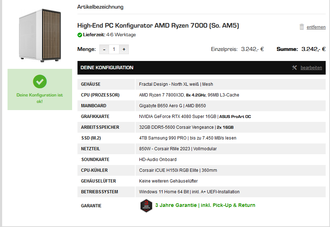Click the wrench tools icon beside bearbeiten
The width and height of the screenshot is (330, 227).
coord(294,67)
